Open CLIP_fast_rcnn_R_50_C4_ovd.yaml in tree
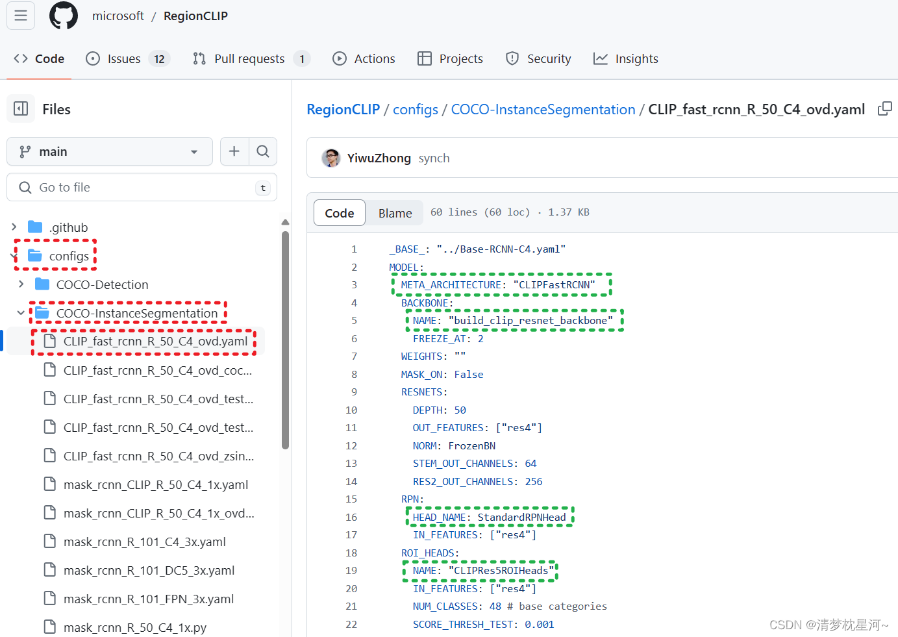898x637 pixels. click(x=156, y=342)
